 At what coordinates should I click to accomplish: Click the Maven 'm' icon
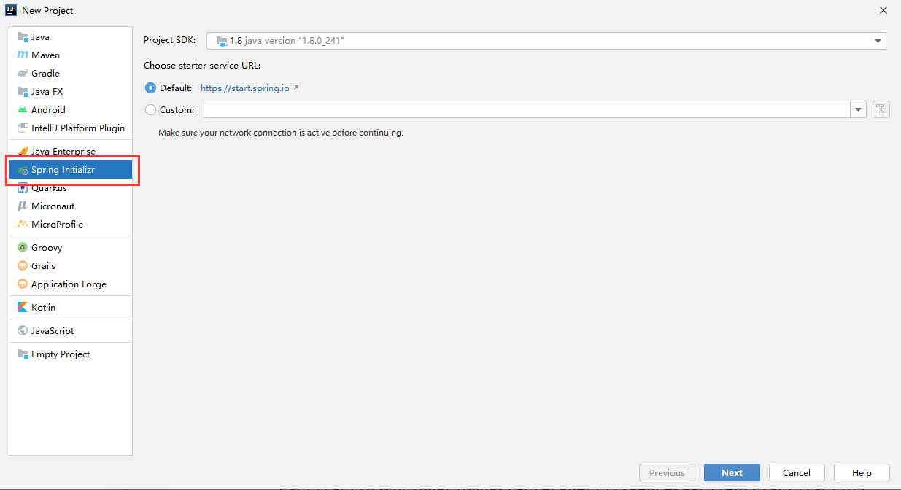pyautogui.click(x=22, y=55)
